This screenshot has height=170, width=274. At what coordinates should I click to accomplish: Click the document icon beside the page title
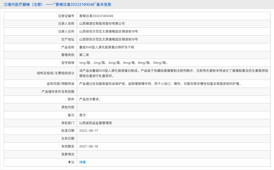(5, 5)
